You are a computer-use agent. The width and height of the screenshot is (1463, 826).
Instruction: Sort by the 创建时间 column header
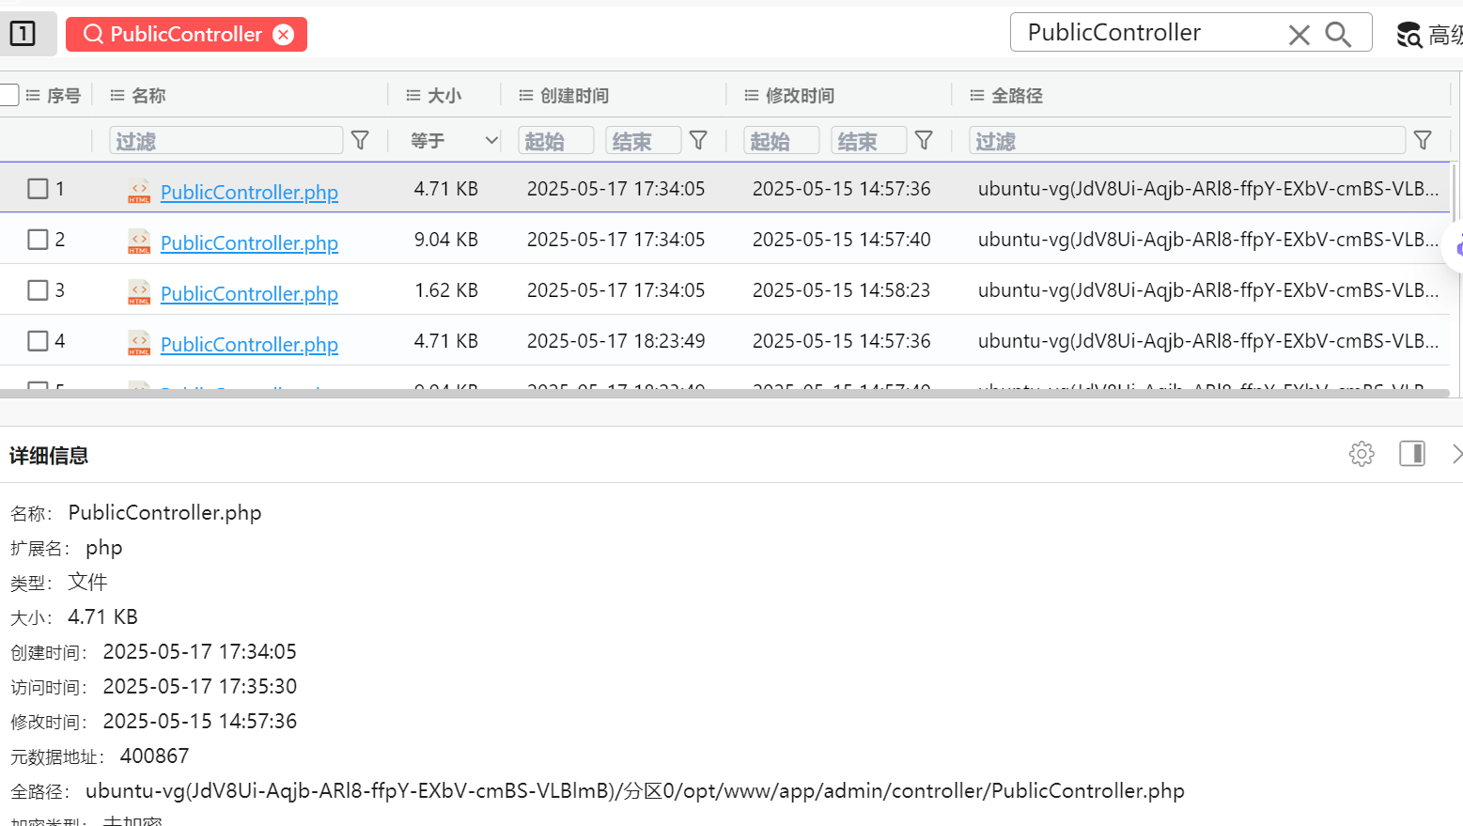(574, 96)
